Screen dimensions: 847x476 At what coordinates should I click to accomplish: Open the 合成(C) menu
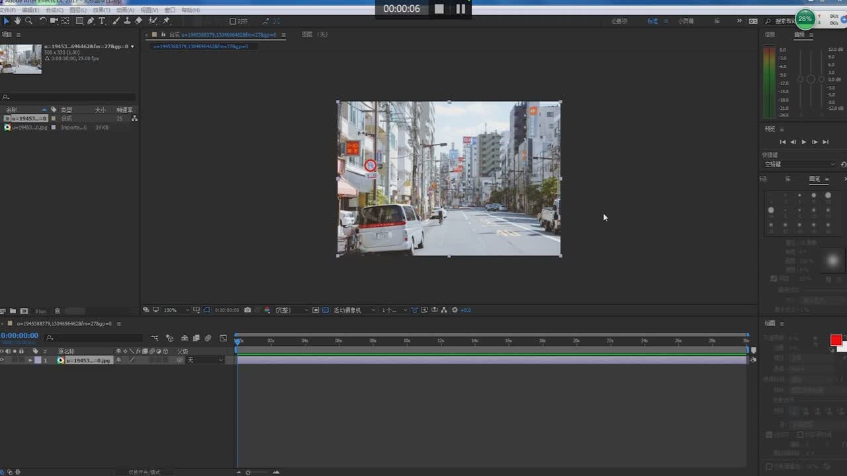[x=54, y=11]
